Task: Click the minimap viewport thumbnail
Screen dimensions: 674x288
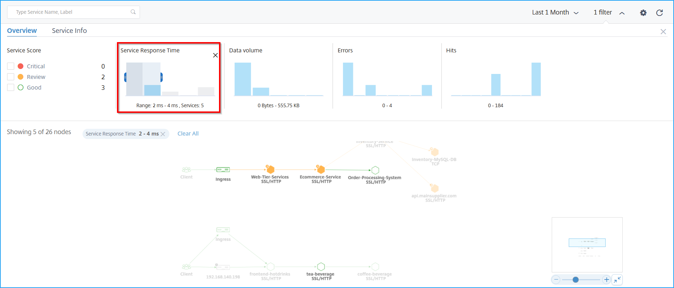Action: pyautogui.click(x=587, y=243)
